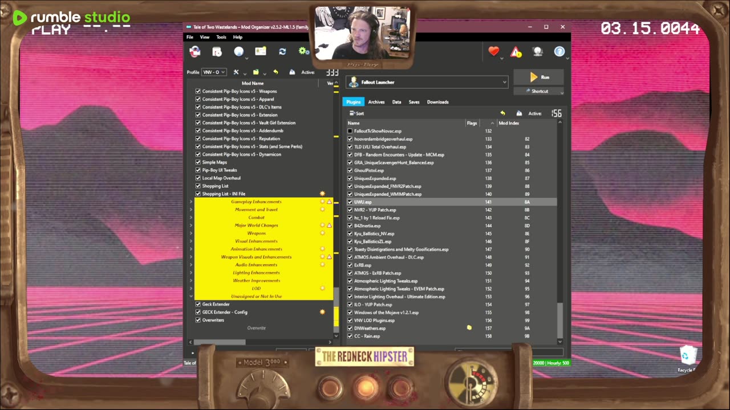Screen dimensions: 730x410
Task: Click the Run button
Action: pos(538,77)
